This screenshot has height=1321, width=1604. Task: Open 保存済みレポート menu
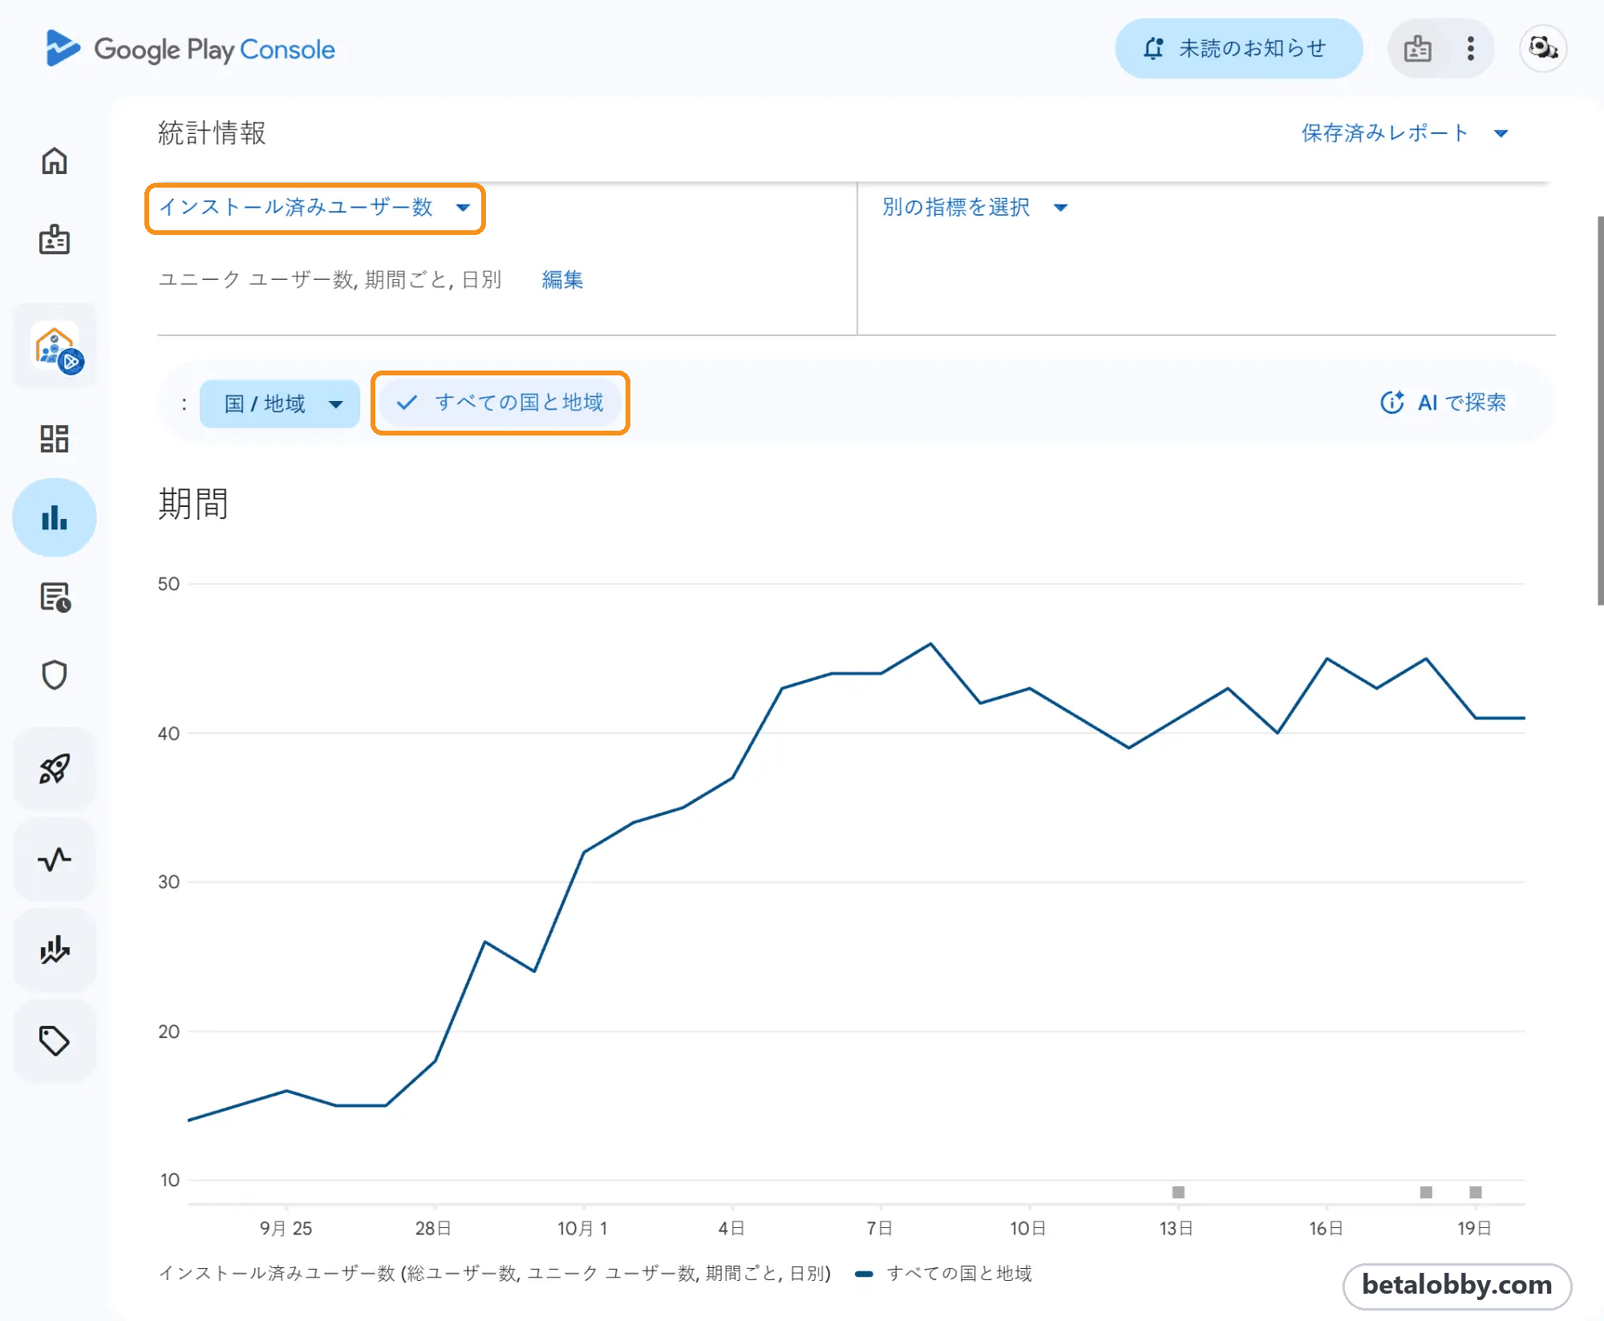(1405, 133)
